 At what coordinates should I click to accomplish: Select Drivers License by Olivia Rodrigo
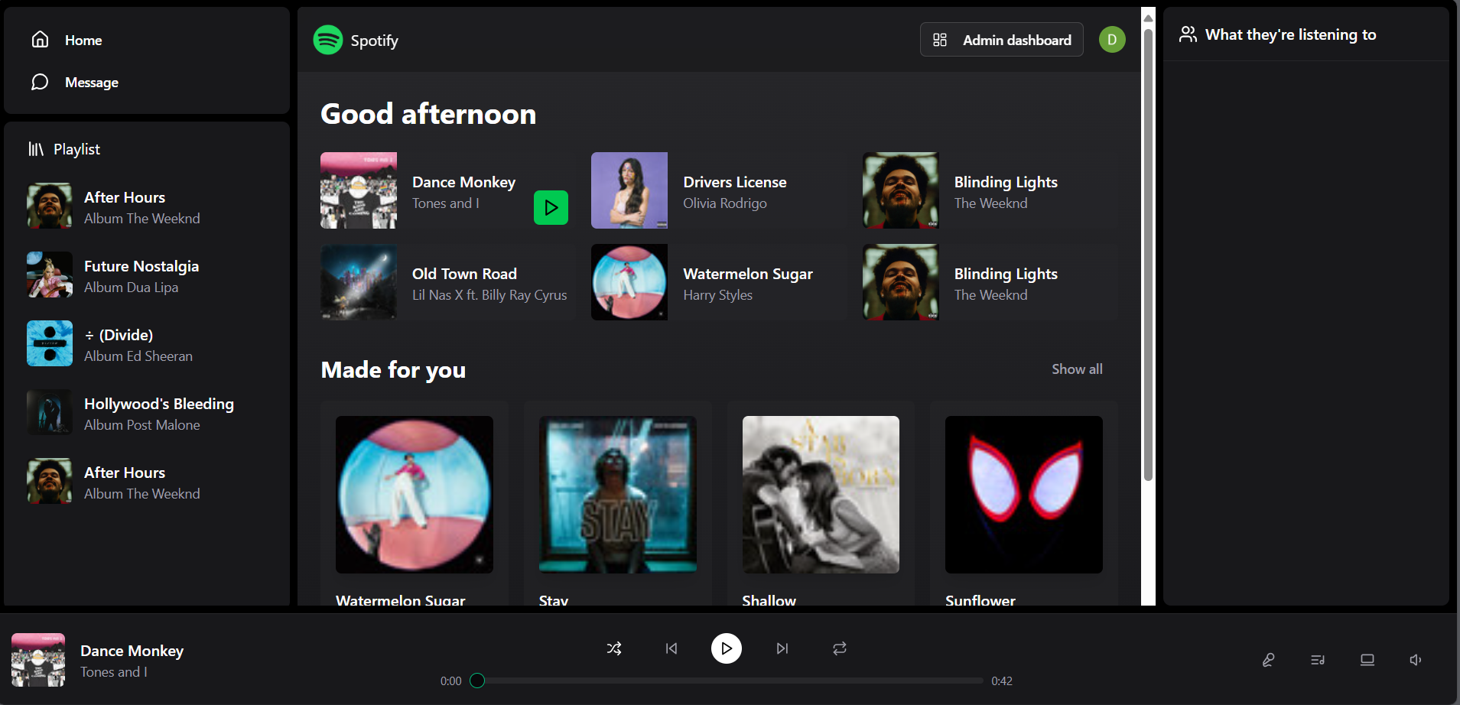tap(719, 190)
